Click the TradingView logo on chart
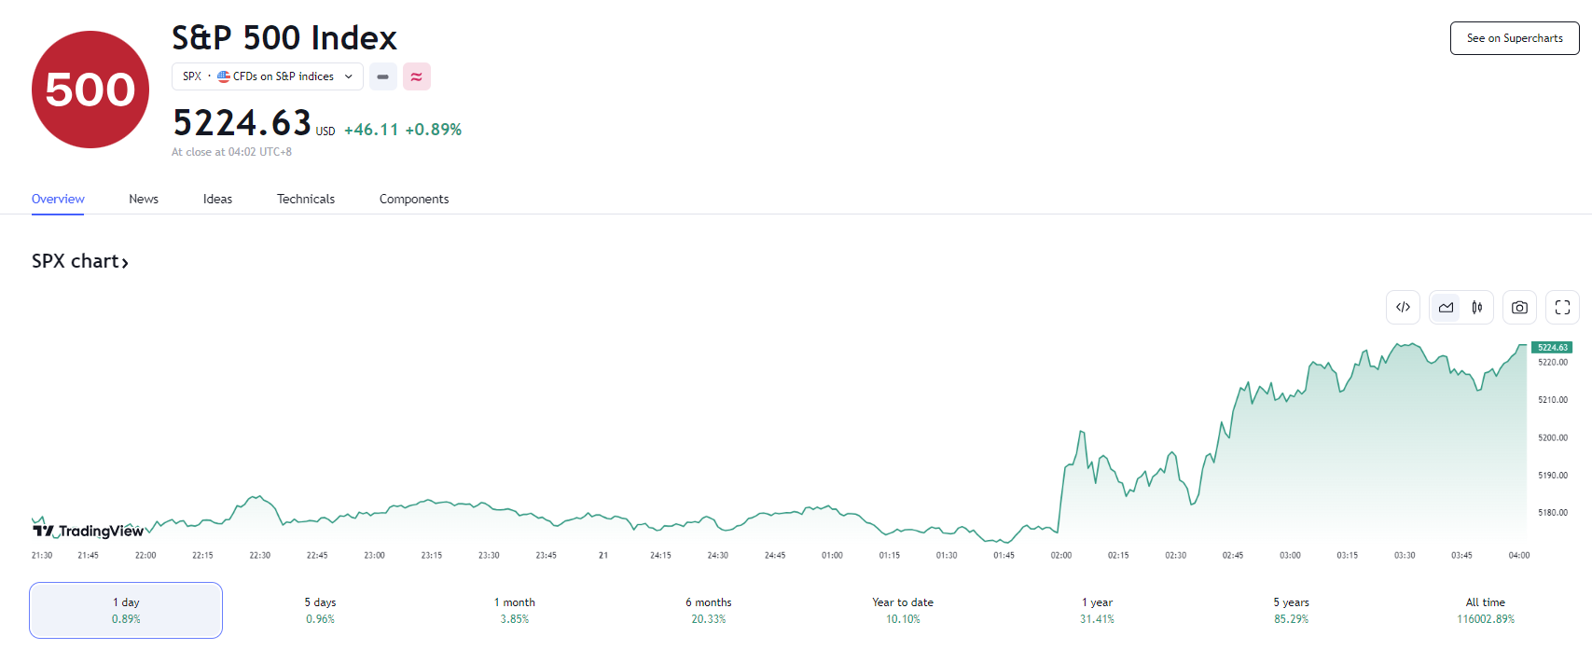Image resolution: width=1592 pixels, height=650 pixels. coord(89,531)
